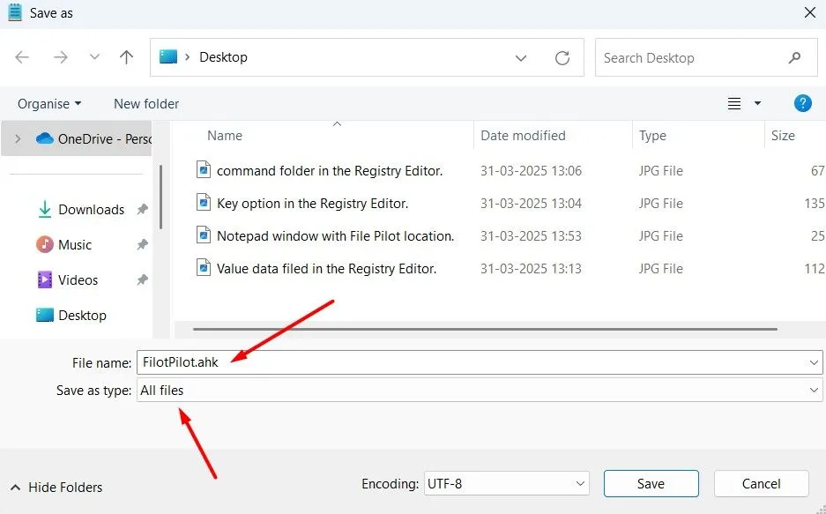The width and height of the screenshot is (826, 514).
Task: Open the Encoding UTF-8 dropdown
Action: 579,483
